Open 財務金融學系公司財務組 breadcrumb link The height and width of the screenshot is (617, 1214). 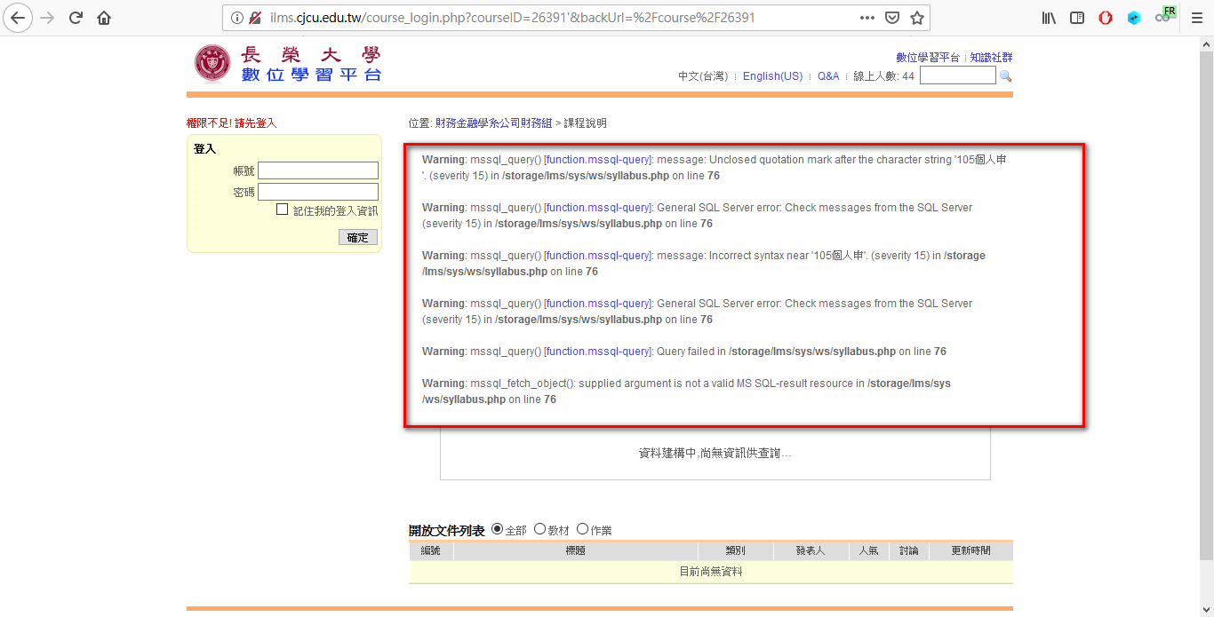point(493,123)
